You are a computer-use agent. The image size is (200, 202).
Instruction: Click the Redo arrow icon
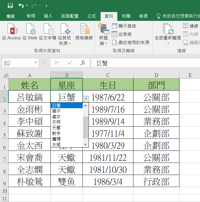click(34, 6)
